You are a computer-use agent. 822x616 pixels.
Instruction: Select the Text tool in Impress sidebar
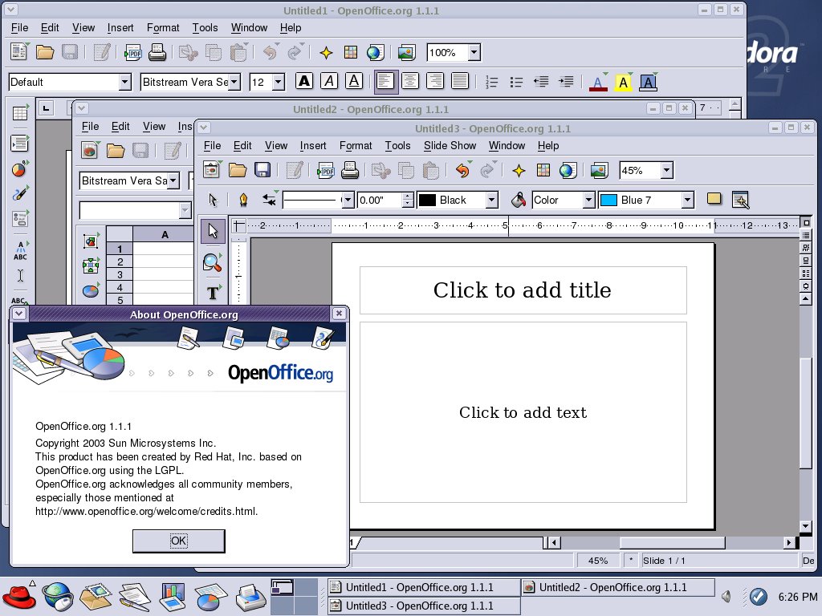212,293
